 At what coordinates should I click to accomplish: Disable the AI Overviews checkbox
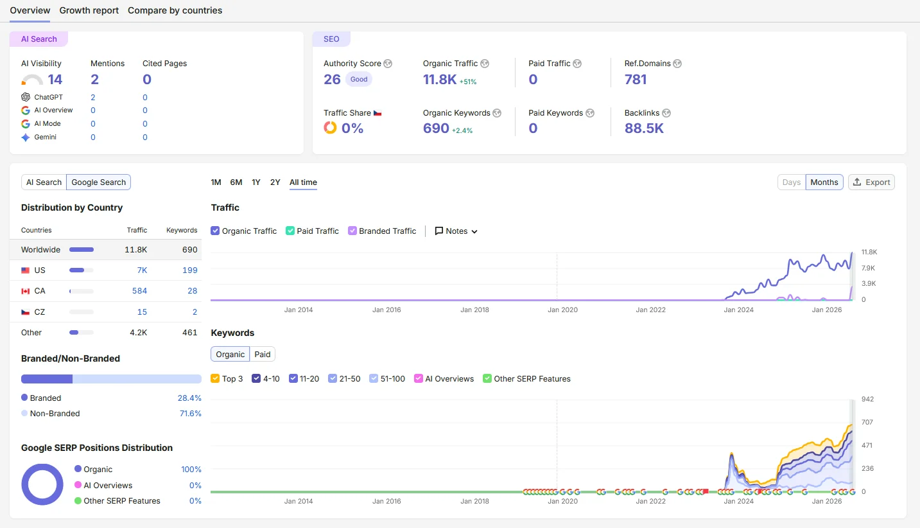(x=419, y=378)
